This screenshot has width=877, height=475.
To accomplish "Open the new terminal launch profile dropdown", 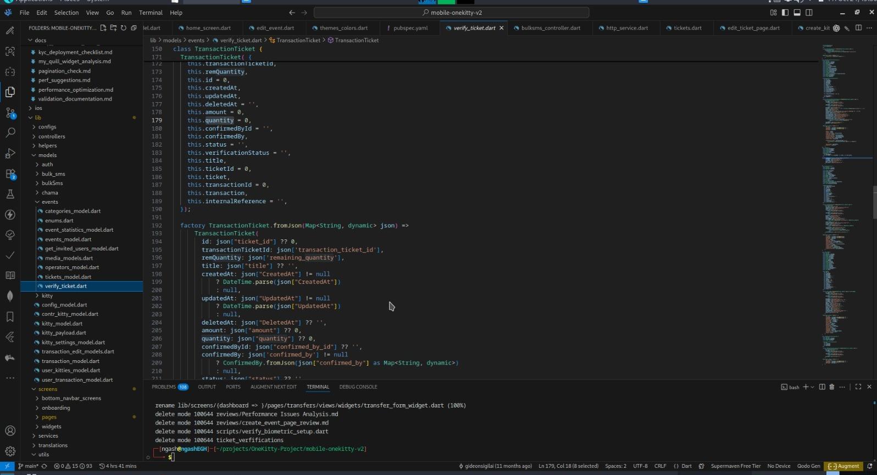I will [x=813, y=387].
